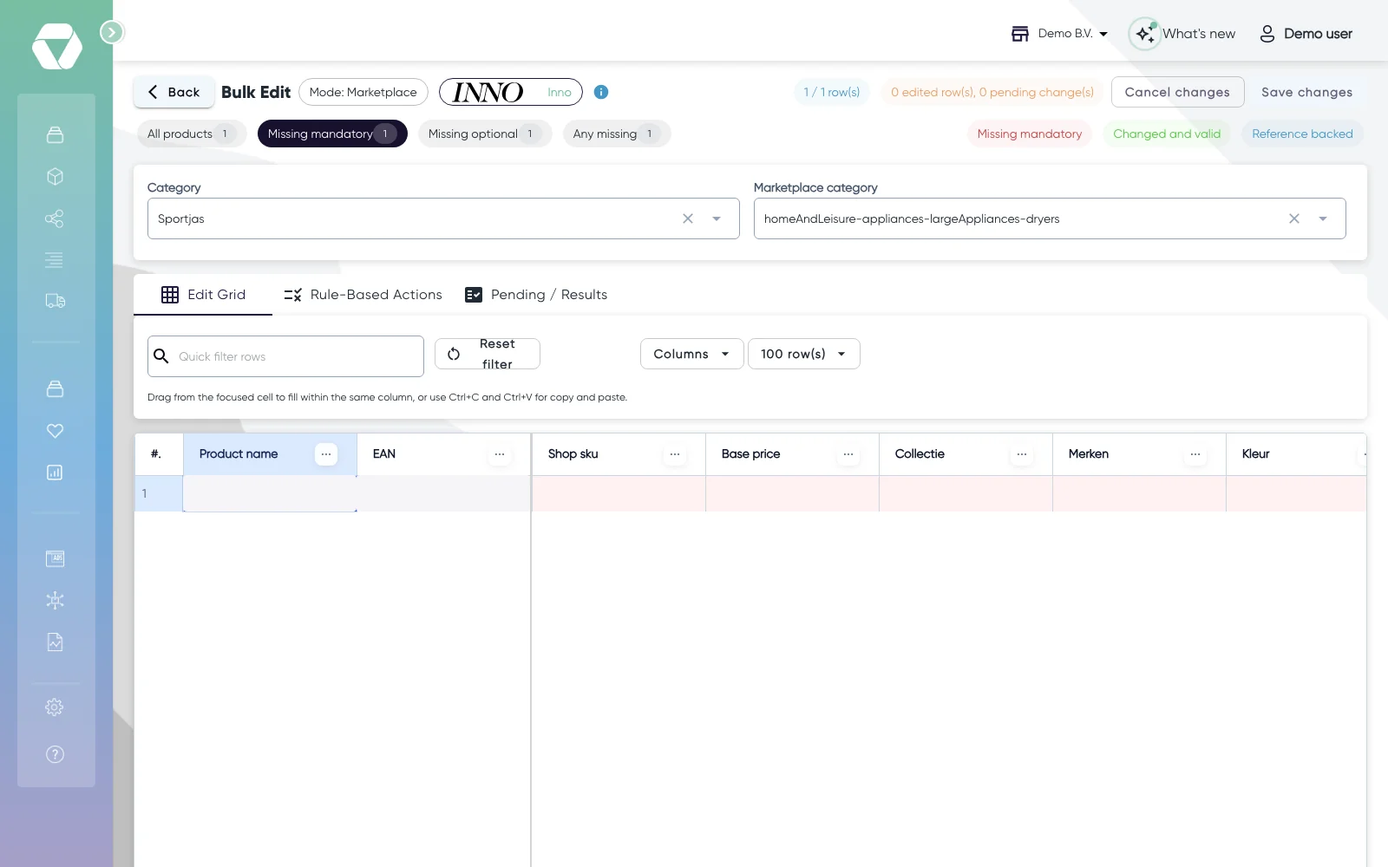Screen dimensions: 1388x867
Task: Select the Any missing filter chip
Action: pyautogui.click(x=617, y=134)
